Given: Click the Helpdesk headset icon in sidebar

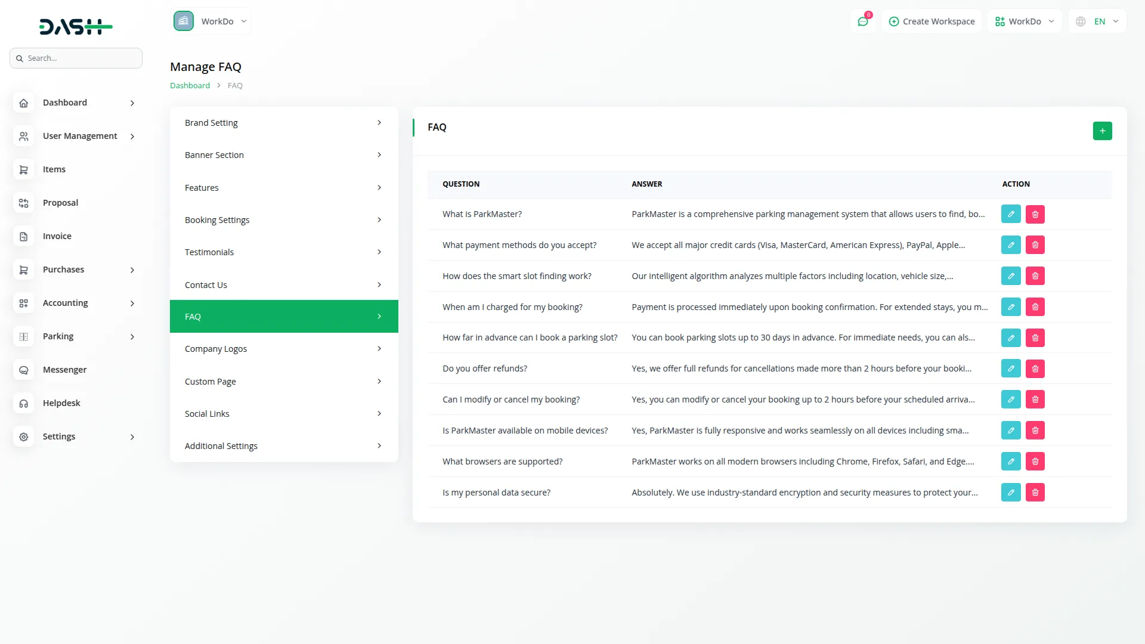Looking at the screenshot, I should coord(24,403).
